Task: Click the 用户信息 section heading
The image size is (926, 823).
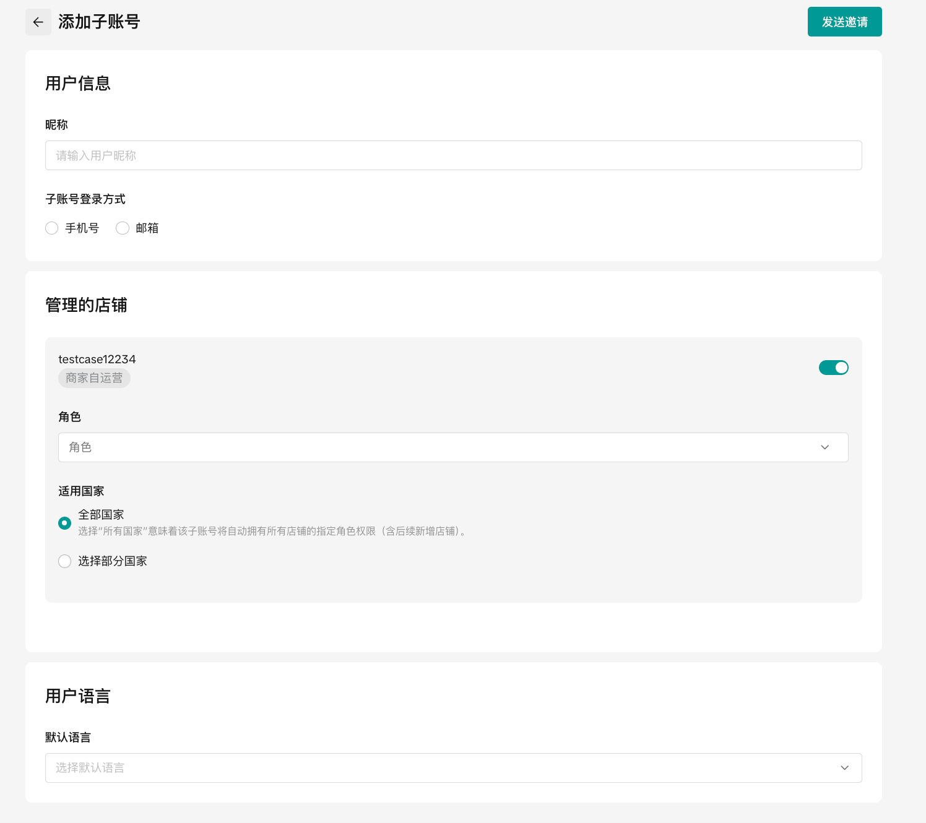Action: [x=78, y=84]
